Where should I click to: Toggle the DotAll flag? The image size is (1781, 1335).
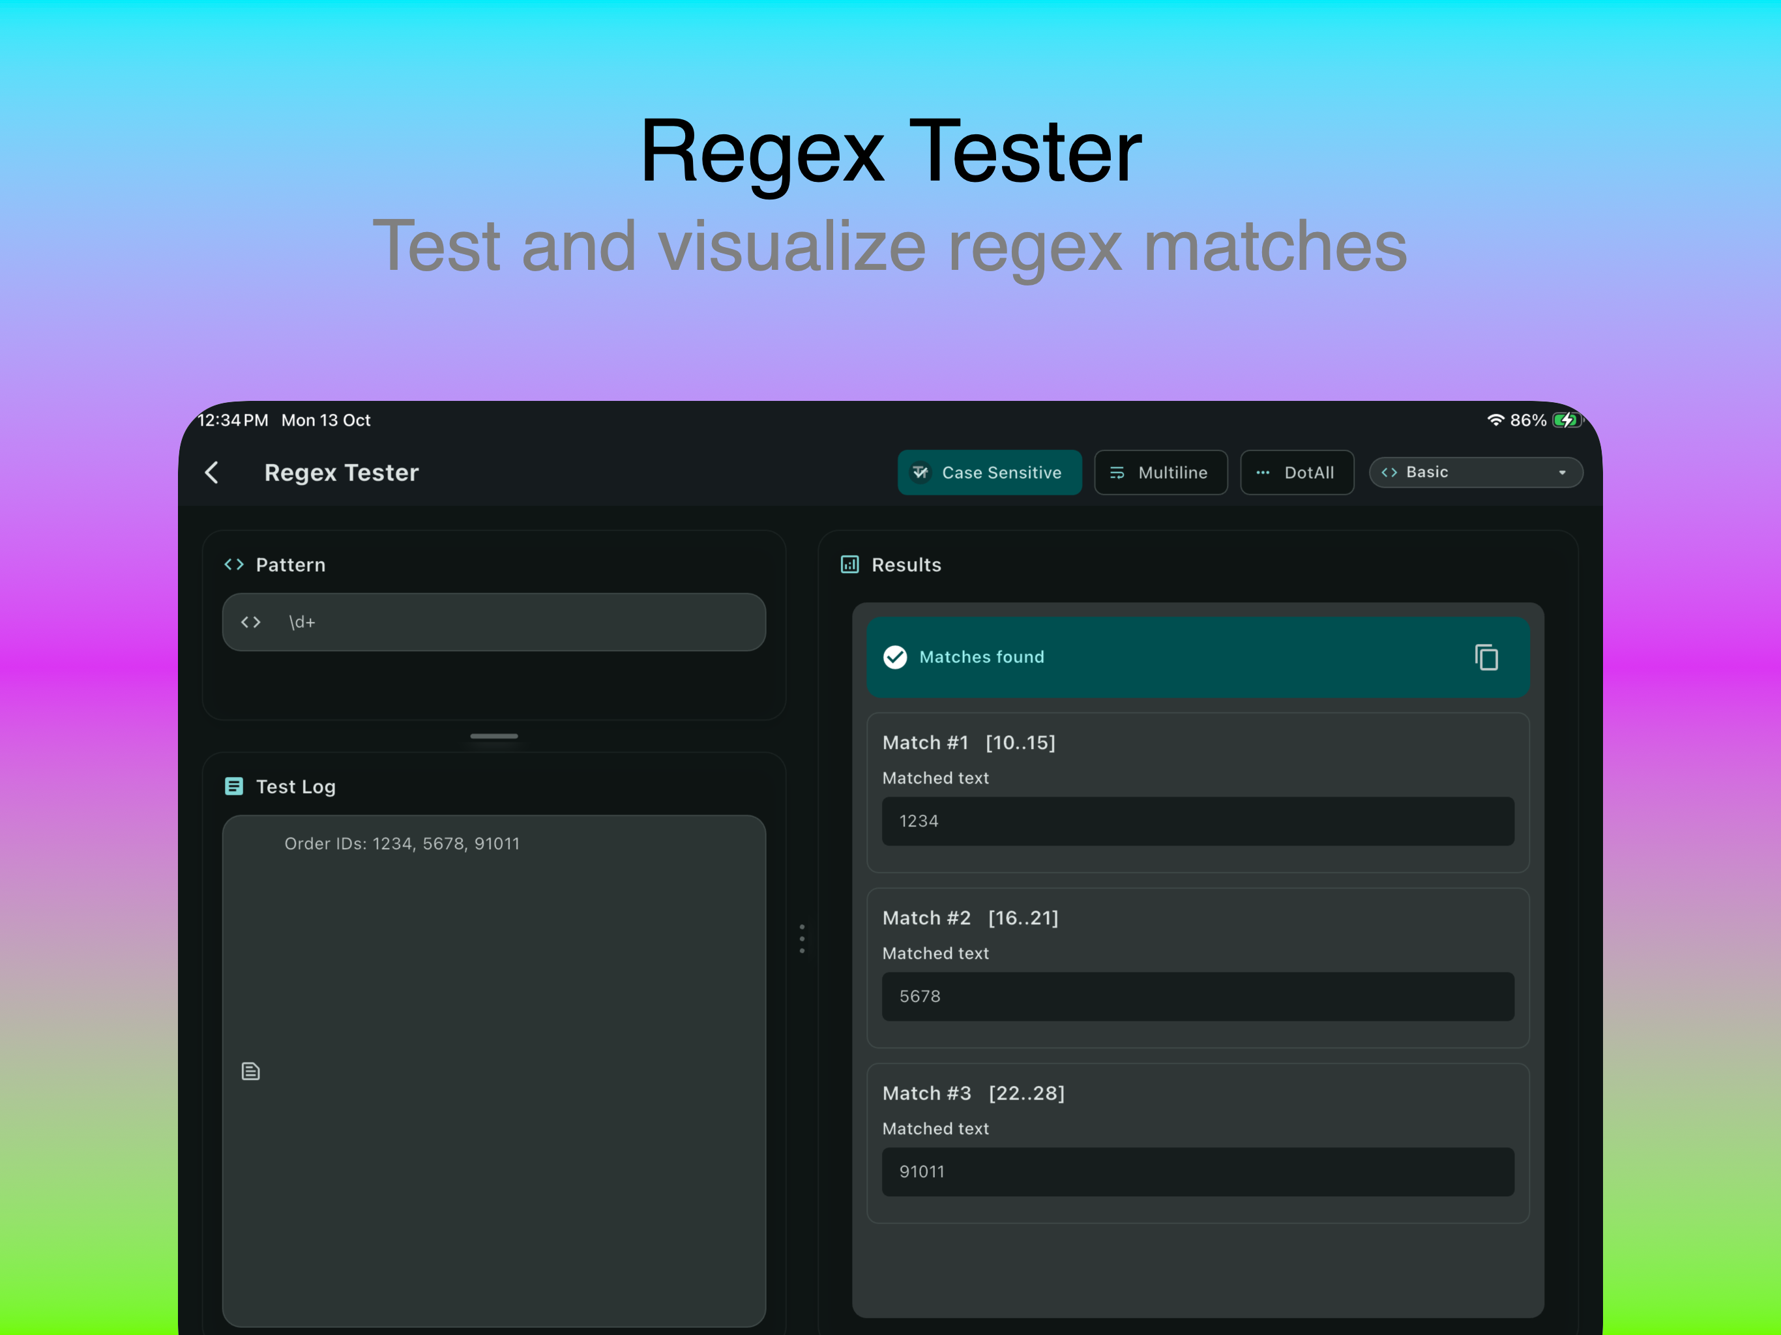(x=1297, y=473)
